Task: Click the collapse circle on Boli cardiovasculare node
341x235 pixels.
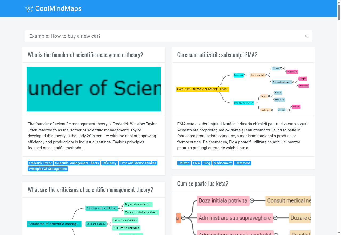Action: [293, 82]
